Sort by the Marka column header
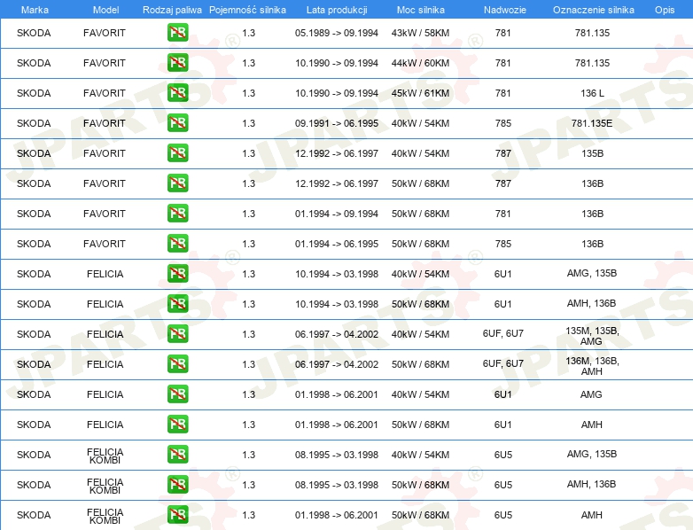This screenshot has width=693, height=530. pos(35,10)
